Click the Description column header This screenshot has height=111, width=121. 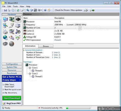(86, 18)
